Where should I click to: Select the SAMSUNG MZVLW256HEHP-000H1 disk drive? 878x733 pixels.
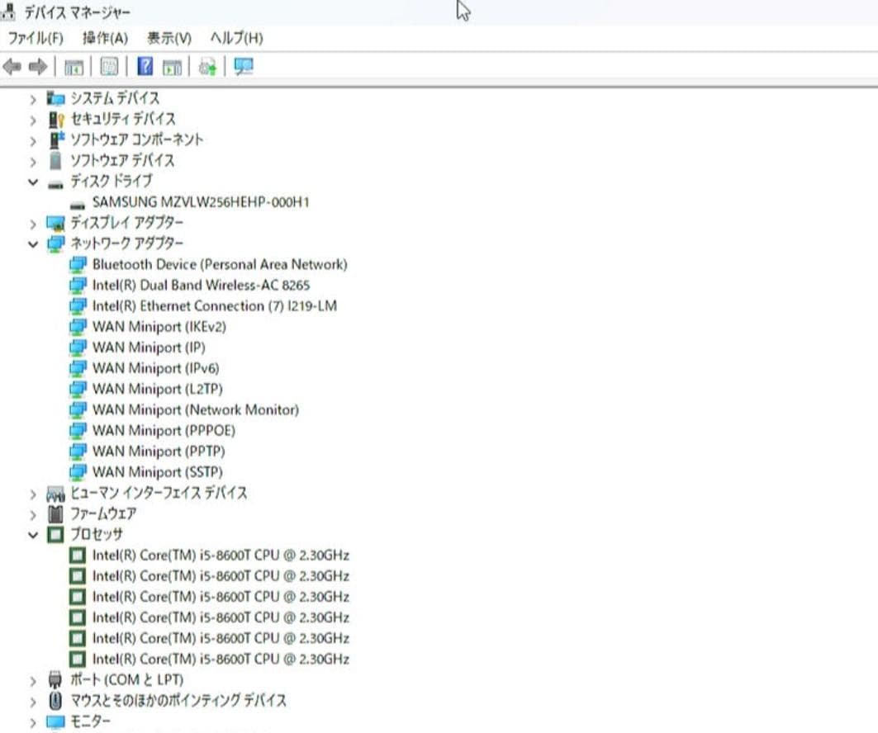click(202, 201)
